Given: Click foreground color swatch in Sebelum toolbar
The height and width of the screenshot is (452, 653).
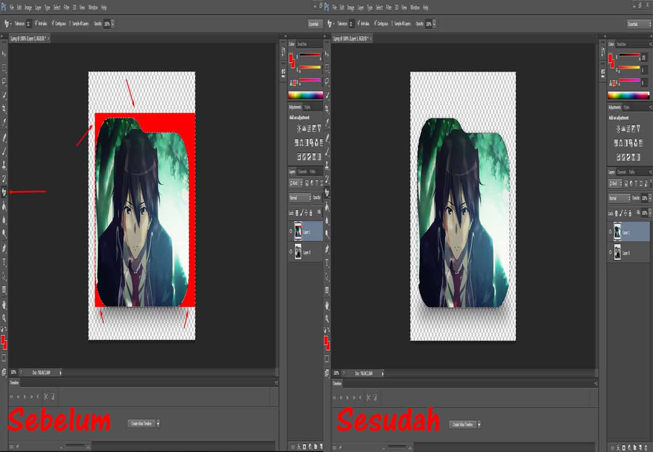Looking at the screenshot, I should [3, 340].
